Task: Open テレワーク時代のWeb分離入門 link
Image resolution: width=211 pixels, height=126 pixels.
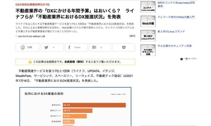Action: (176, 17)
